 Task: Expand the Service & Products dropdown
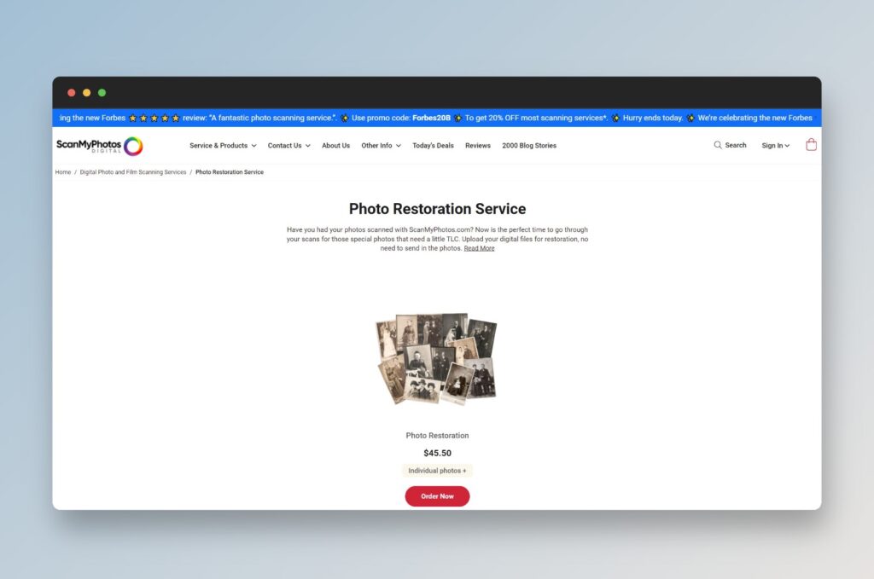click(x=223, y=146)
